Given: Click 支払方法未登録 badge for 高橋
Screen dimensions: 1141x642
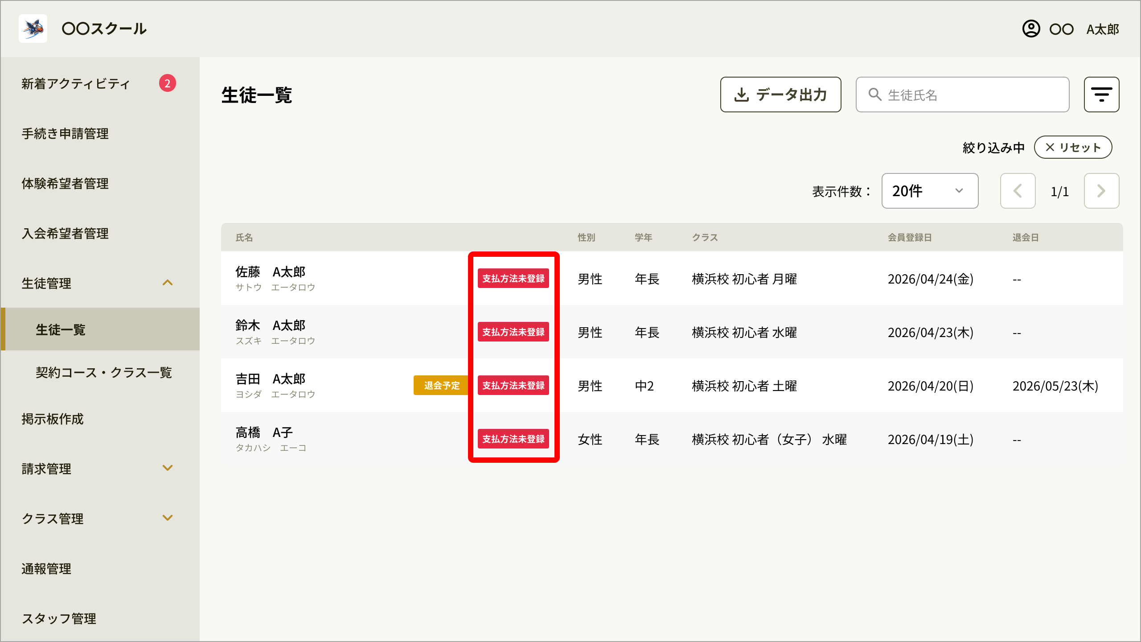Looking at the screenshot, I should [513, 439].
